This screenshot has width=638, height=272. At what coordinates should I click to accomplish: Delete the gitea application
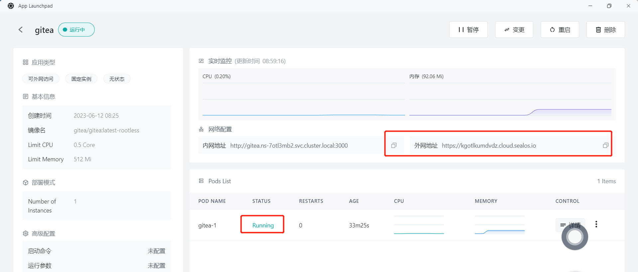coord(605,30)
